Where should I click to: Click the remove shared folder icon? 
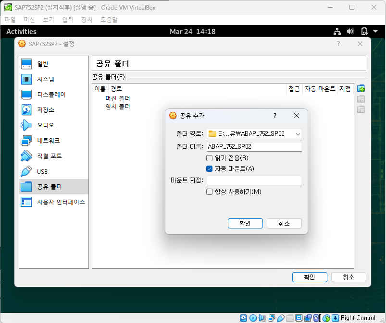click(361, 109)
